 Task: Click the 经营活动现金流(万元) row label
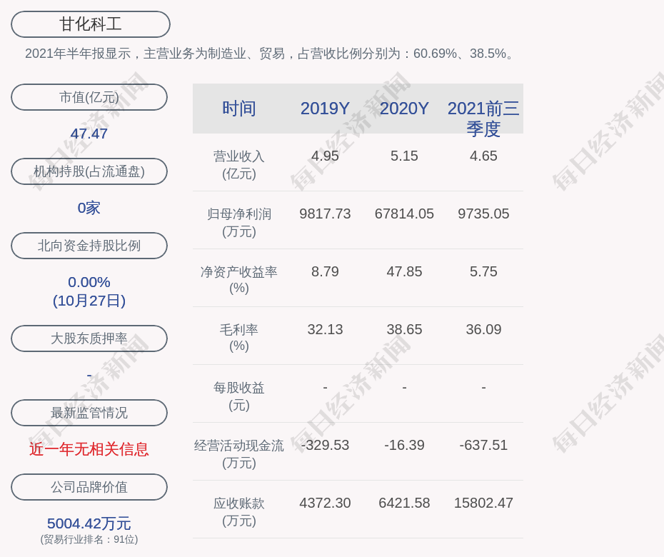coord(239,453)
